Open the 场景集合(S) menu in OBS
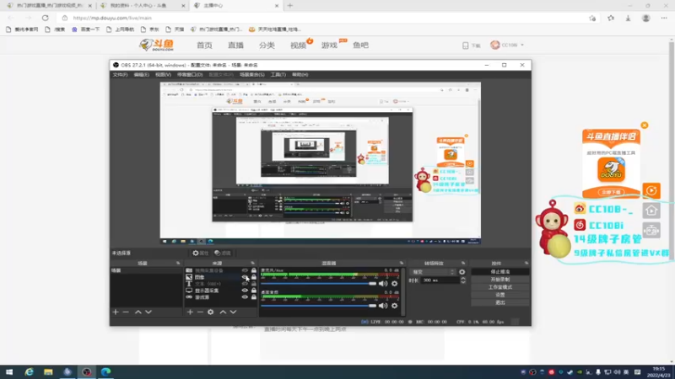This screenshot has height=379, width=675. tap(252, 74)
